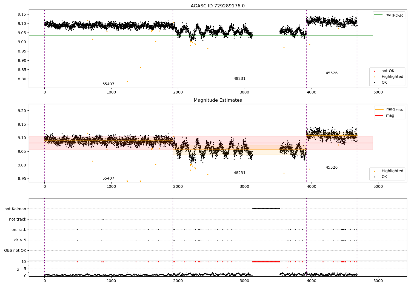Viewport: 411px width, 287px height.
Task: Click the 9.15 y-tick in the top plot
Action: pos(21,14)
